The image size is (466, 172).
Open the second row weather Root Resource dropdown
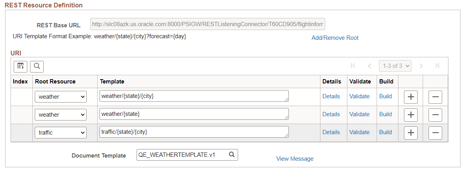click(60, 115)
